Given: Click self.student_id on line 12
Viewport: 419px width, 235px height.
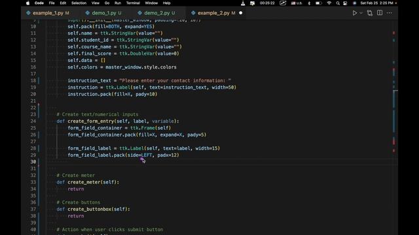Looking at the screenshot, I should 88,40.
